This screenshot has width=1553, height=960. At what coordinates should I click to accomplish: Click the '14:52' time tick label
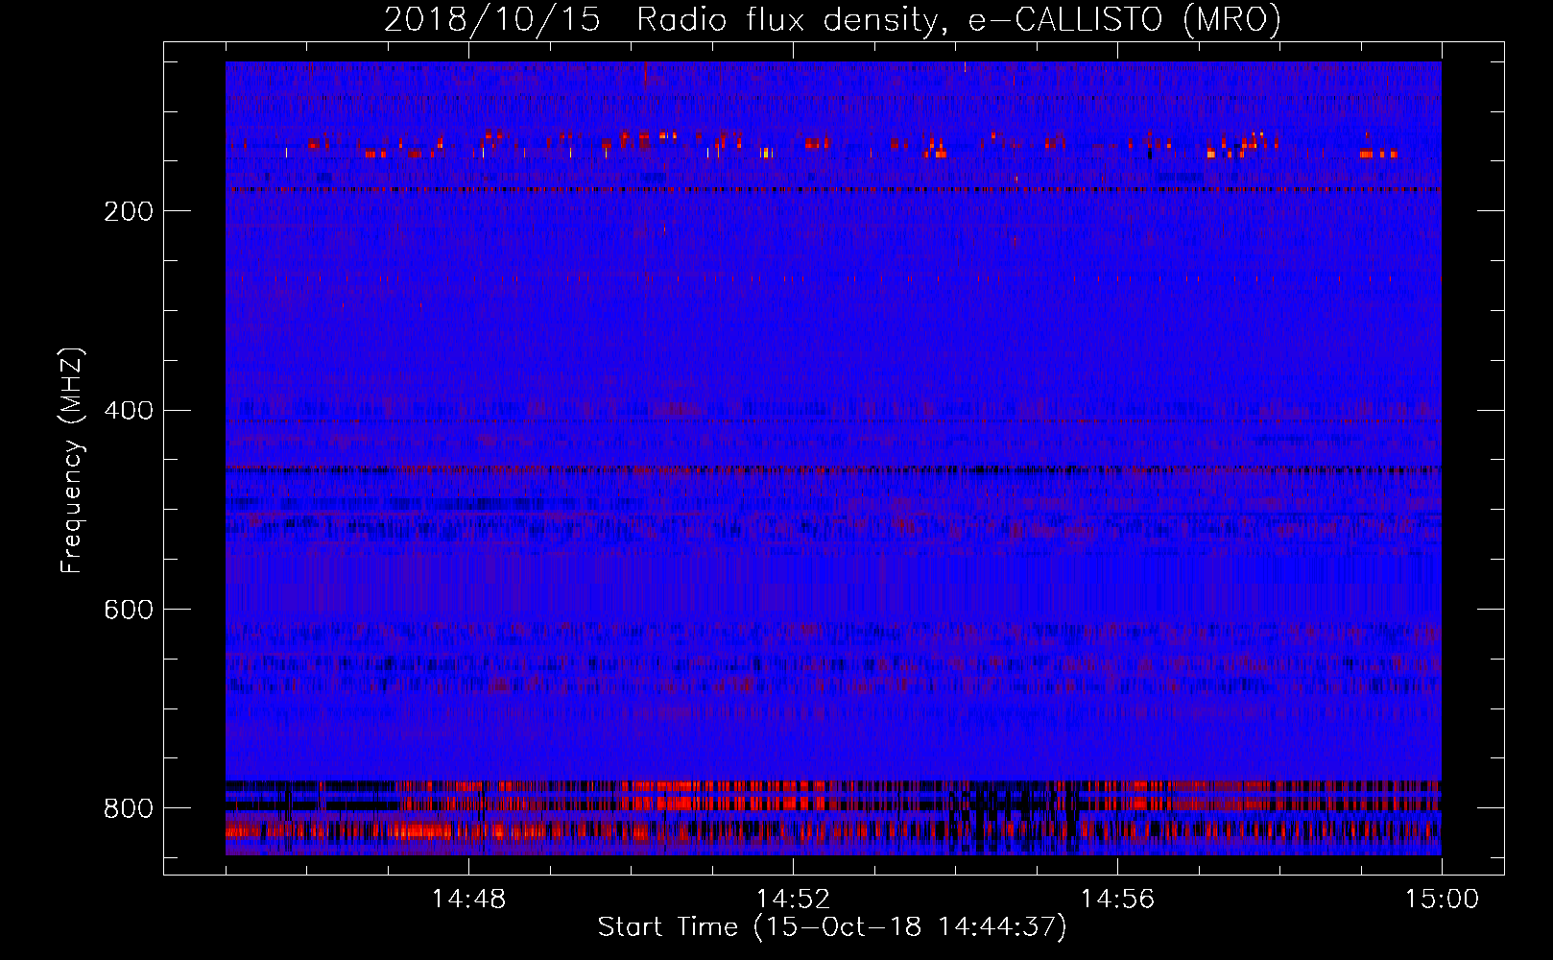coord(793,900)
